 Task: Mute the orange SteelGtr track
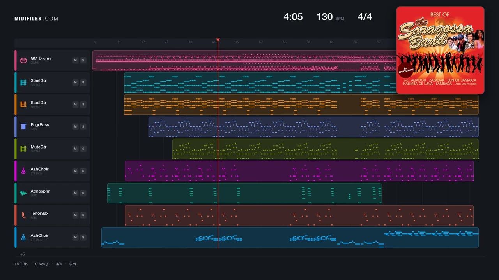pyautogui.click(x=75, y=105)
